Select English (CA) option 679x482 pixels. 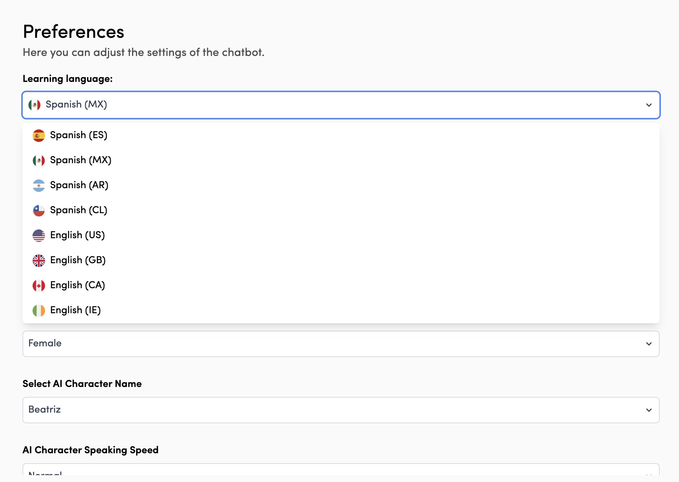(78, 285)
